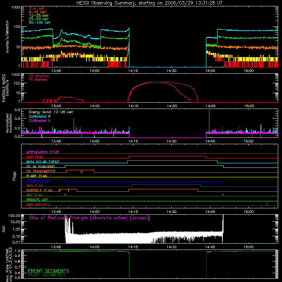The width and height of the screenshot is (282, 282).
Task: Click the 15:00 tick label under modulation panel
Action: click(249, 141)
